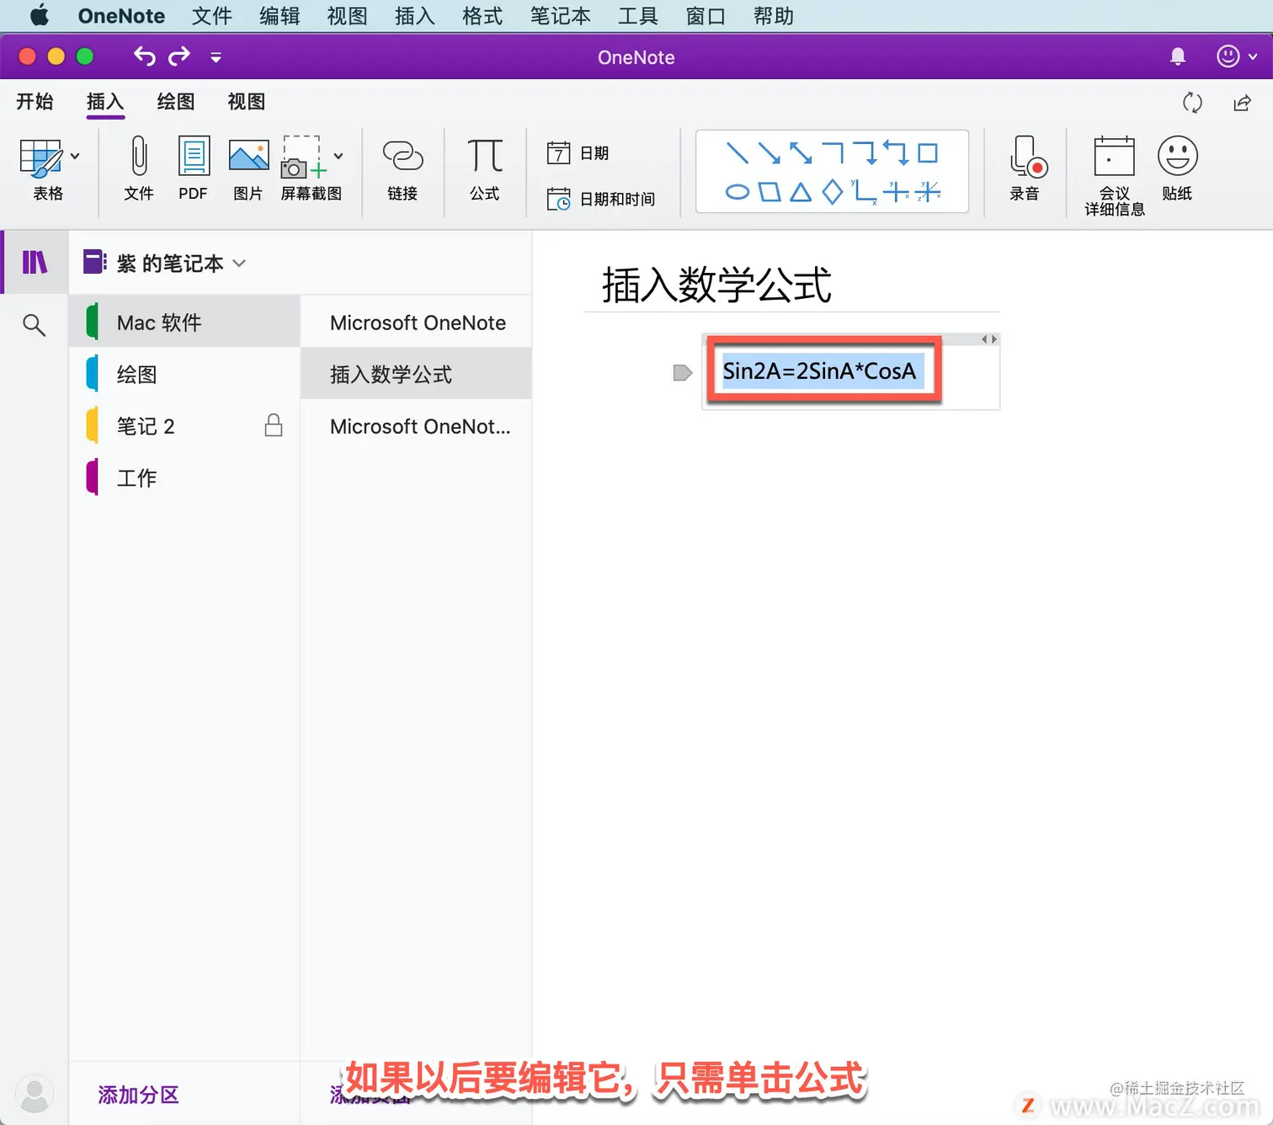The height and width of the screenshot is (1125, 1273).
Task: Select the triangle shape
Action: pos(801,192)
